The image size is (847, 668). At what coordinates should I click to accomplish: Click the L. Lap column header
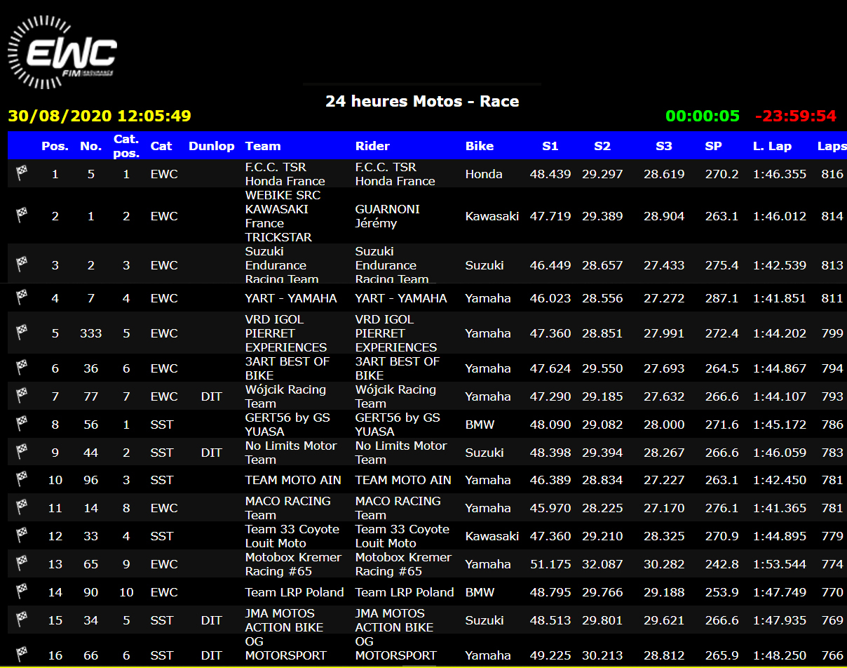(x=772, y=146)
